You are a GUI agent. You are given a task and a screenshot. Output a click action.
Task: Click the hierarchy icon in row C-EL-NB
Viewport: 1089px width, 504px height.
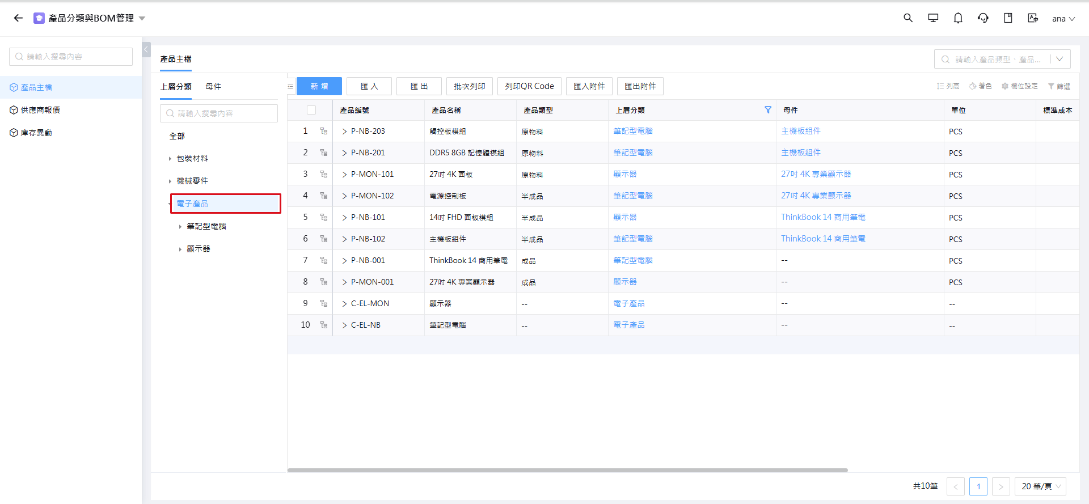coord(323,325)
